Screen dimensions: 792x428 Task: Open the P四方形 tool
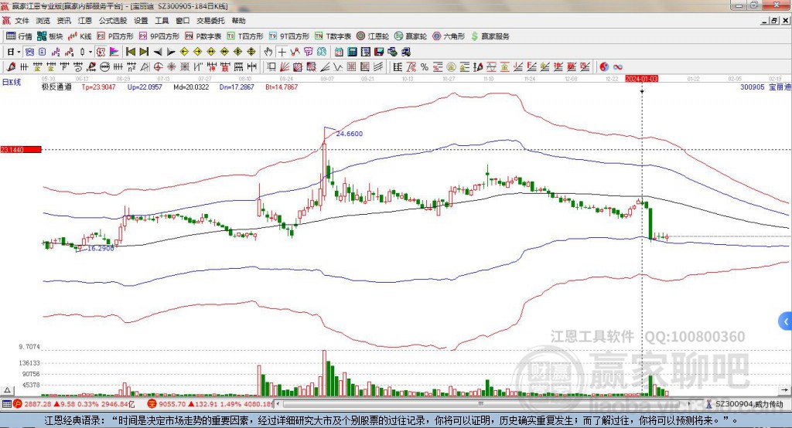click(x=115, y=36)
